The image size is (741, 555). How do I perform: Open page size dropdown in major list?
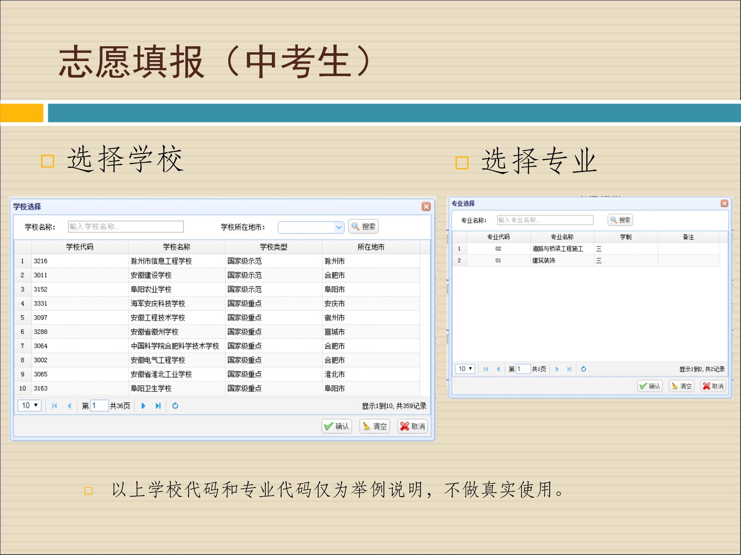coord(465,369)
